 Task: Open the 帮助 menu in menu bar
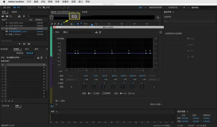pyautogui.click(x=87, y=2)
